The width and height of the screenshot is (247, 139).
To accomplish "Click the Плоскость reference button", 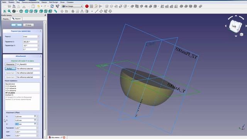I will click(x=10, y=64).
